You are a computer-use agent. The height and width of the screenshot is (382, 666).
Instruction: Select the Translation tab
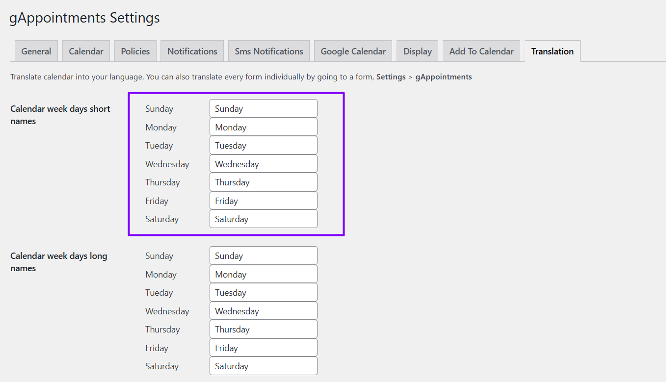(553, 51)
